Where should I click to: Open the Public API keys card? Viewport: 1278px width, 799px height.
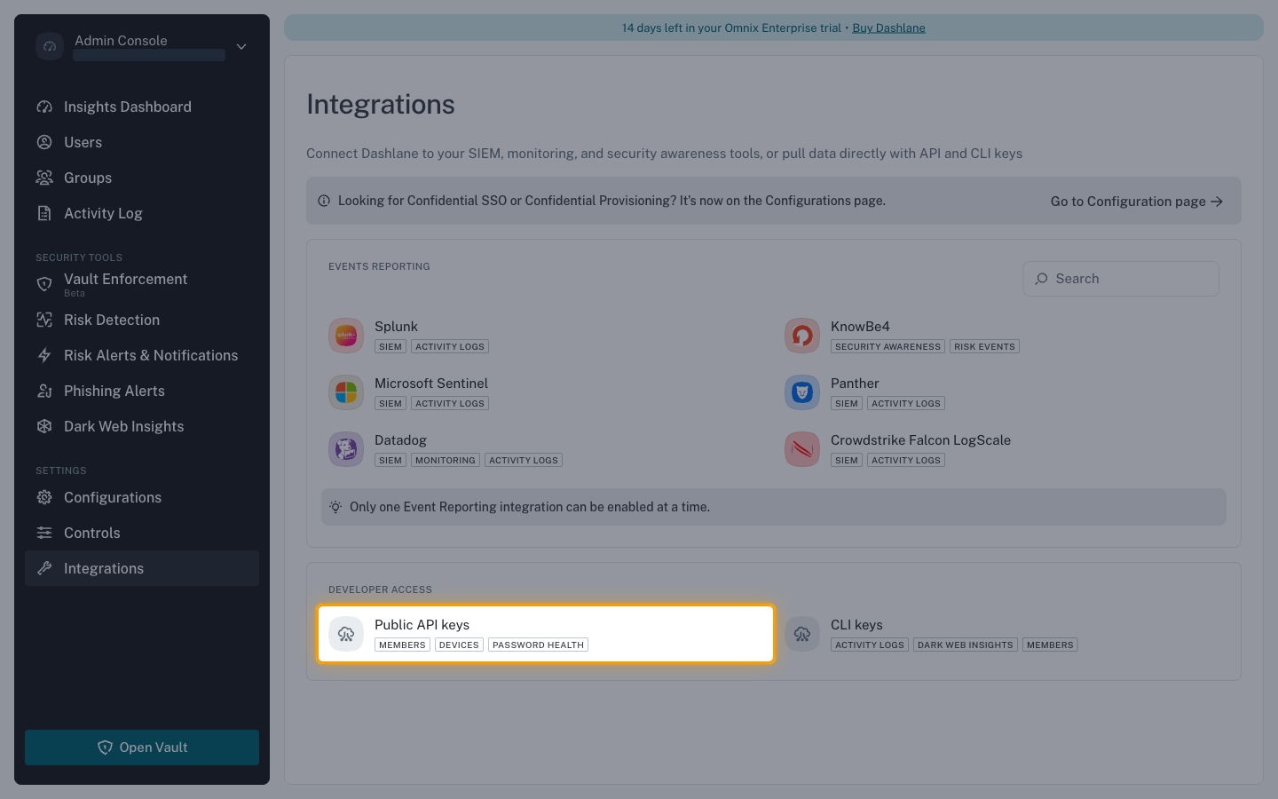pos(546,634)
